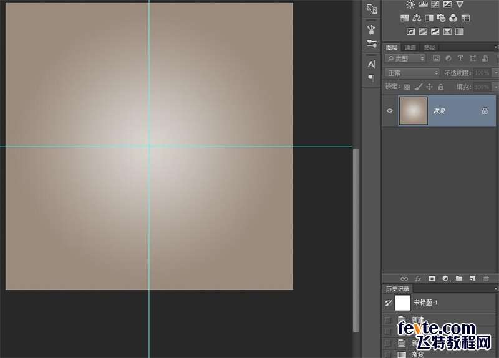The image size is (499, 358).
Task: Toggle lock image pixels brush icon
Action: [x=419, y=87]
